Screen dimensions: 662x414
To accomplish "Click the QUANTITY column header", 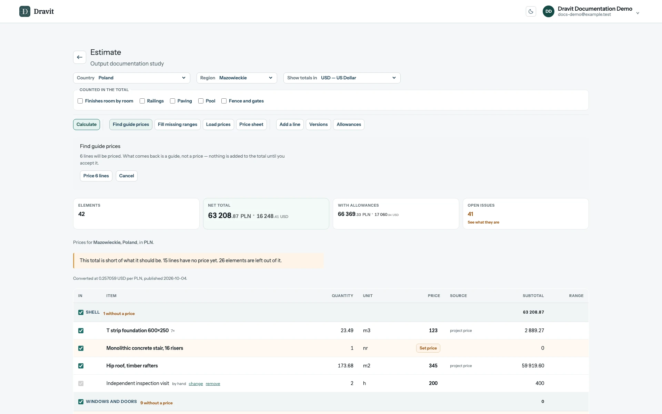I will 342,296.
